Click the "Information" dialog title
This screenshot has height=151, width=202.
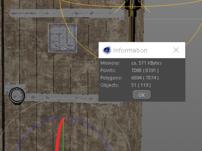click(130, 50)
